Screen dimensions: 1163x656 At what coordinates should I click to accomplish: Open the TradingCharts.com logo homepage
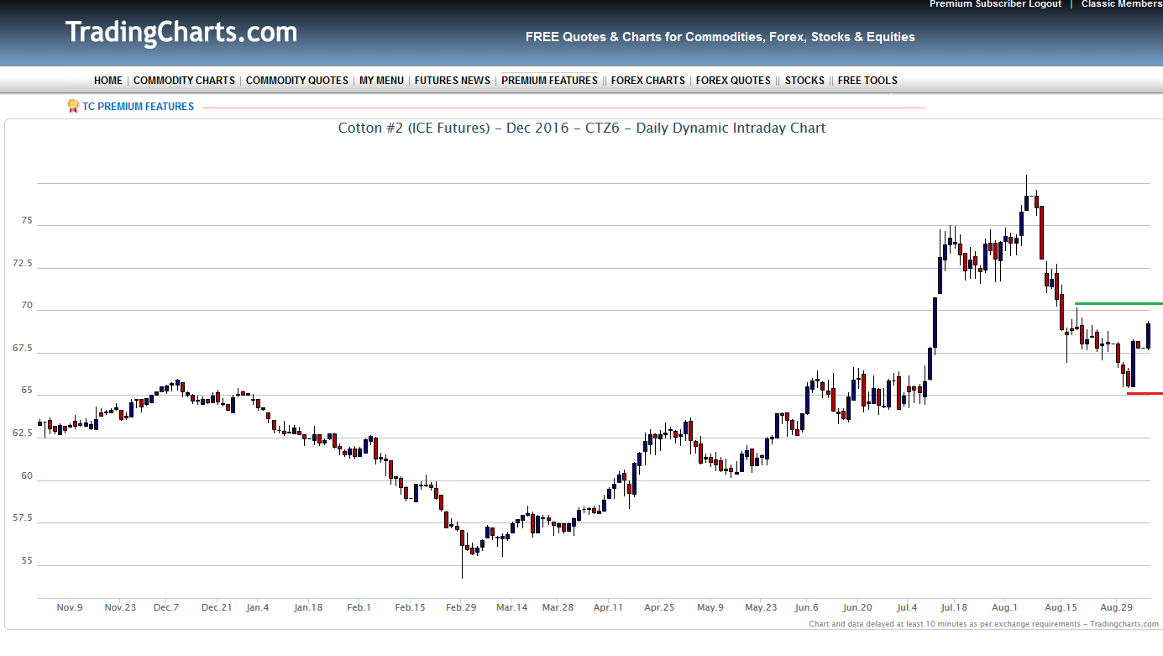coord(181,33)
